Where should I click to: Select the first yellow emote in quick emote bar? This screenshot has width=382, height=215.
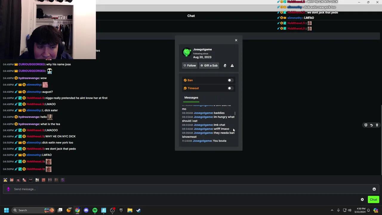[x=5, y=180]
